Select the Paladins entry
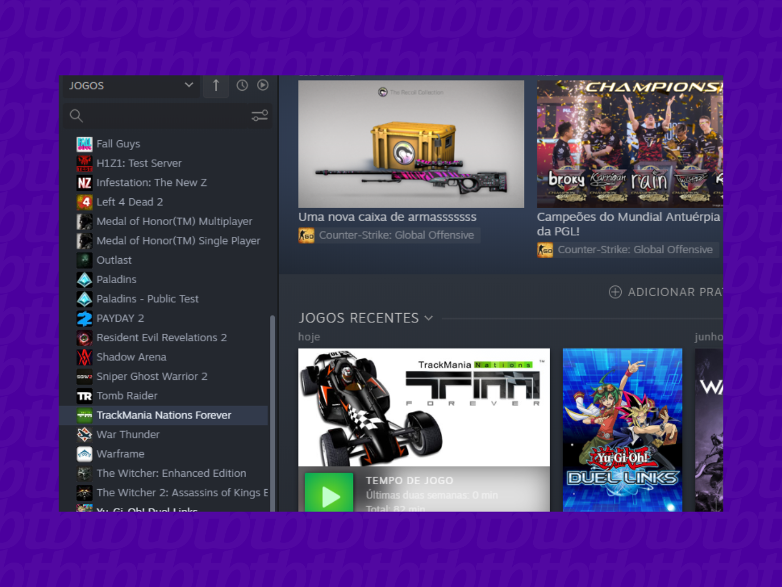This screenshot has width=782, height=587. [x=163, y=280]
